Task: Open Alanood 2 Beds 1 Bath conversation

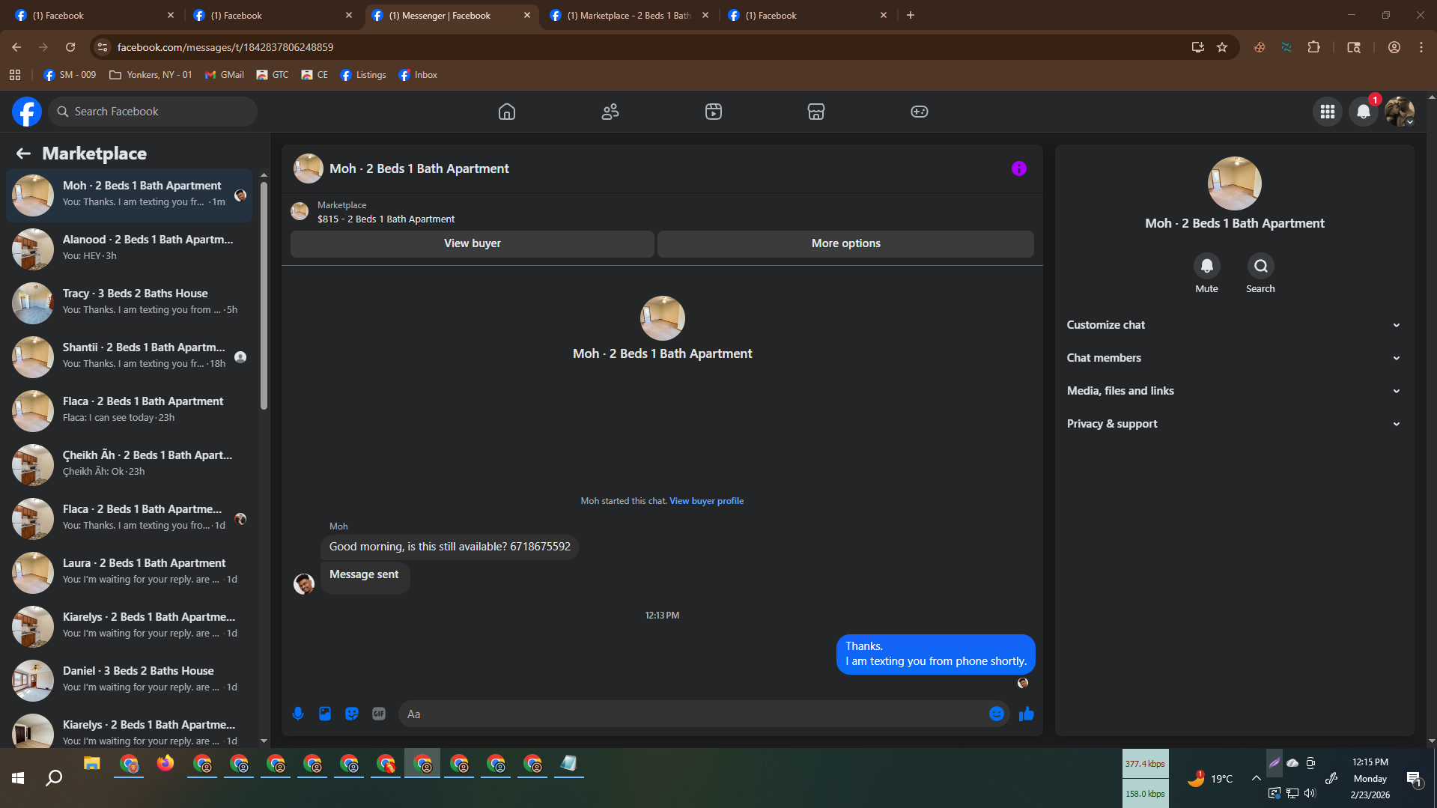Action: pyautogui.click(x=129, y=249)
